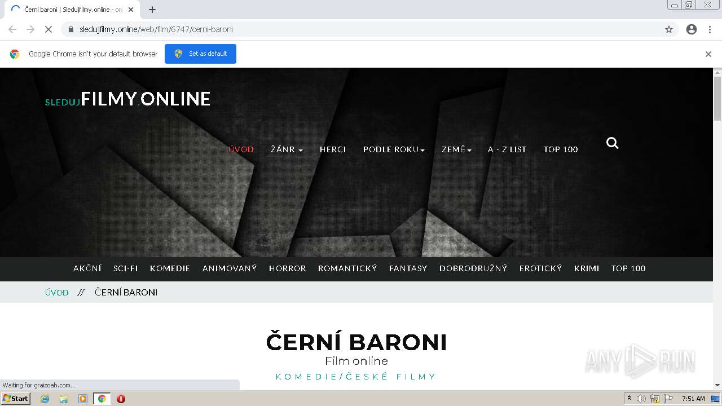Click the page vertical scrollbar thumb
This screenshot has height=406, width=722.
[717, 99]
